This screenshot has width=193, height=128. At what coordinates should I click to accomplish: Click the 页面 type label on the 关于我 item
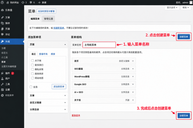pyautogui.click(x=127, y=100)
